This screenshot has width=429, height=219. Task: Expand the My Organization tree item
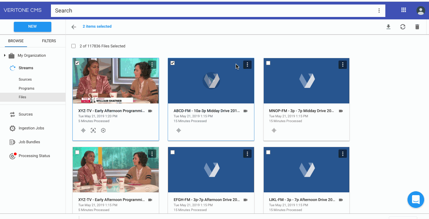4,55
